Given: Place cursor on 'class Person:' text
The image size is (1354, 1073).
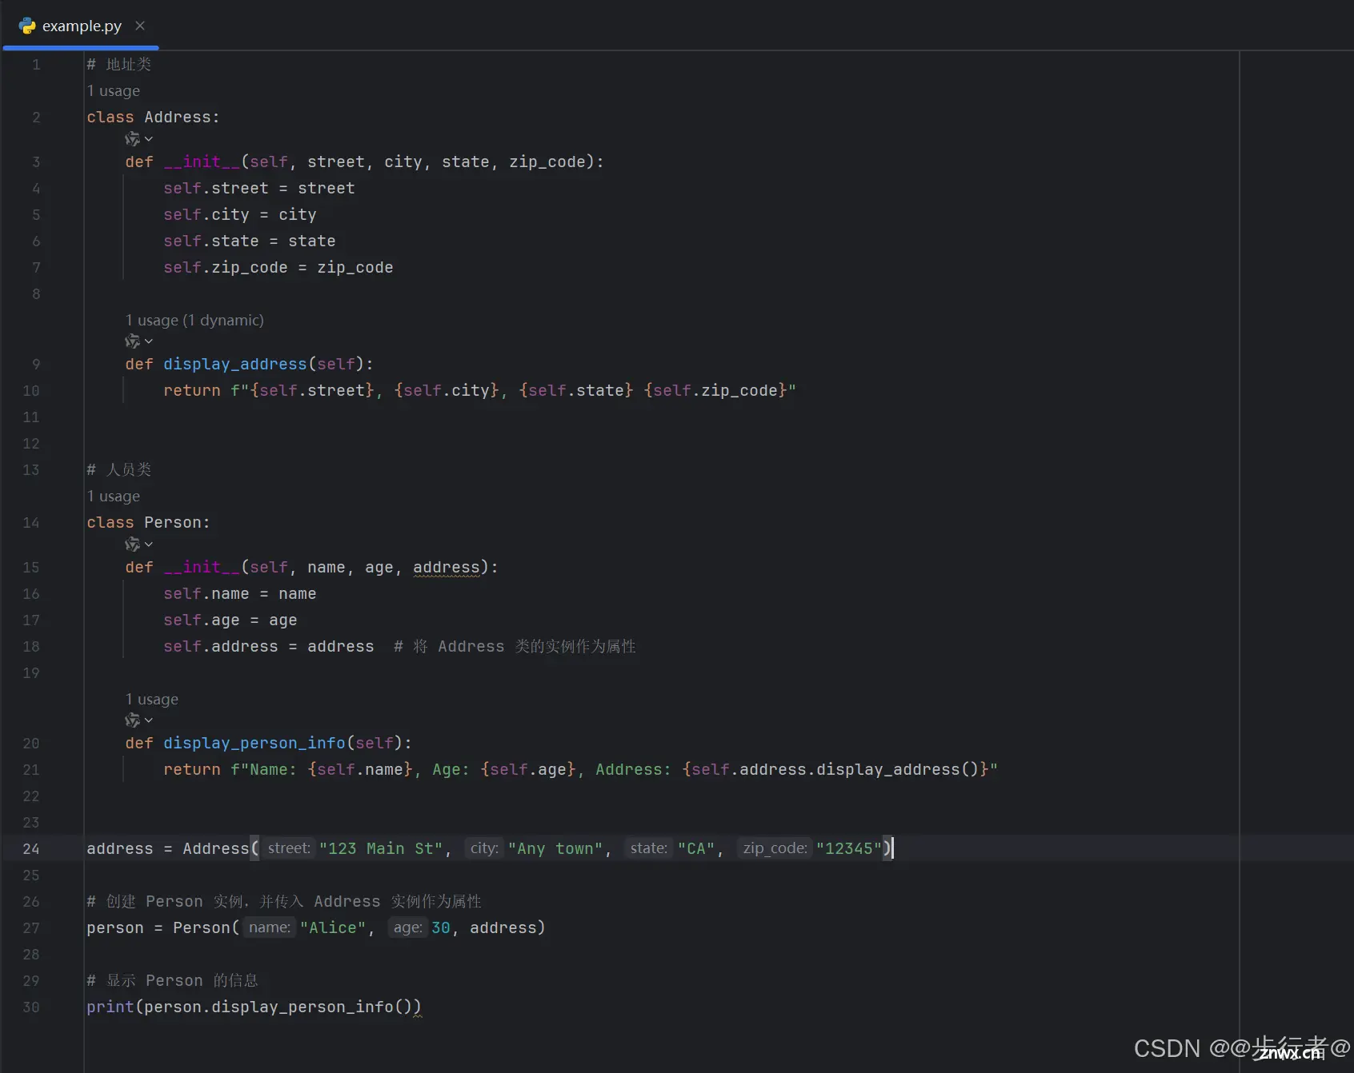Looking at the screenshot, I should click(x=148, y=523).
